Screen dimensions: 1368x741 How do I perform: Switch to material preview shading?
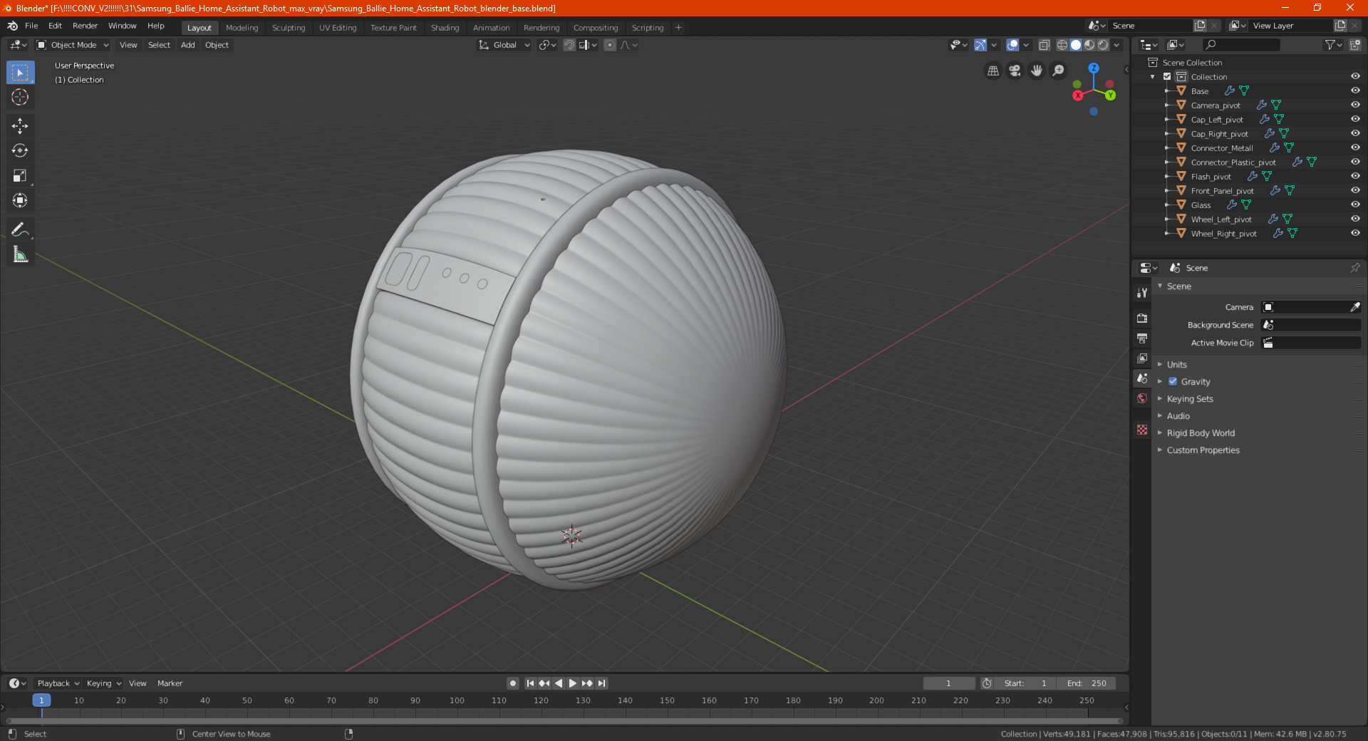click(x=1089, y=45)
